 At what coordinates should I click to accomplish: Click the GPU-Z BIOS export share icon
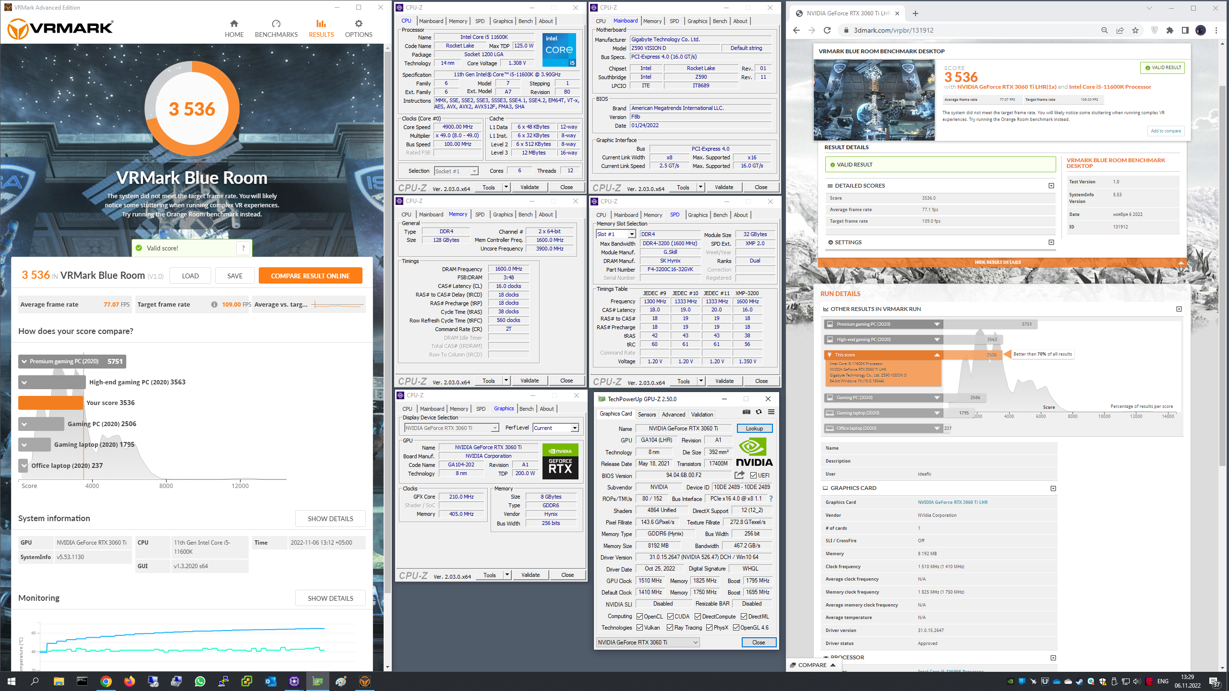[x=739, y=475]
